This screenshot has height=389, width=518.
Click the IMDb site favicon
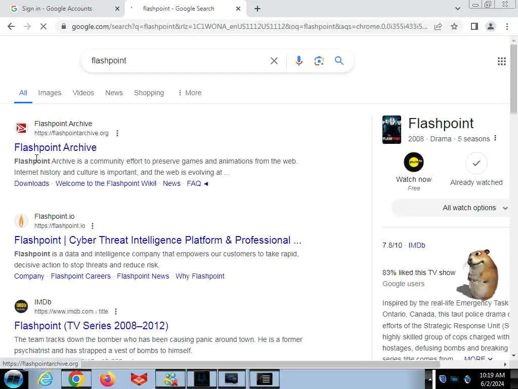coord(21,306)
